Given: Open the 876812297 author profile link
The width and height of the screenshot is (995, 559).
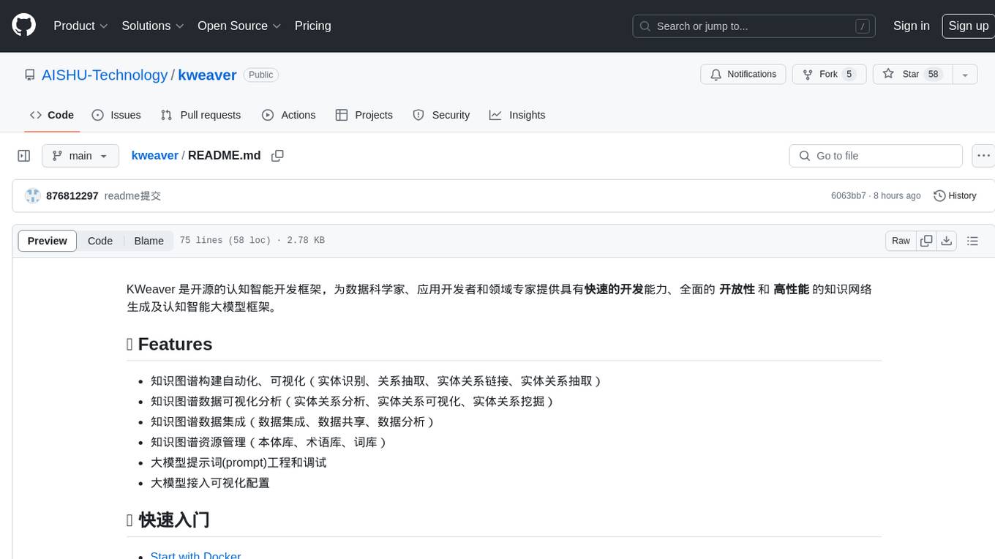Looking at the screenshot, I should 72,196.
